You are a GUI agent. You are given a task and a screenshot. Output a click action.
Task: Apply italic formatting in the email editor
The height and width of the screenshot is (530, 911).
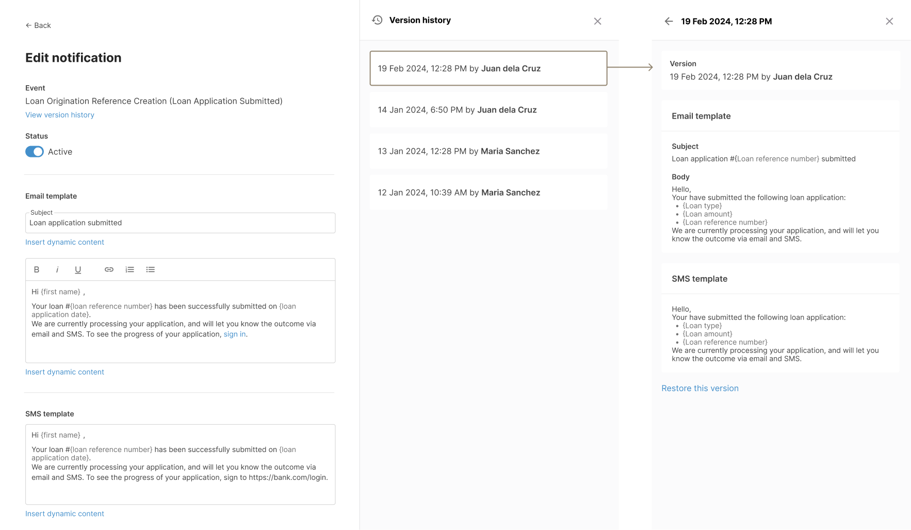[57, 269]
